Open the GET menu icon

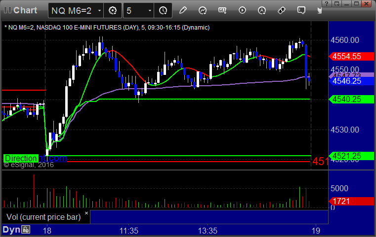[222, 10]
